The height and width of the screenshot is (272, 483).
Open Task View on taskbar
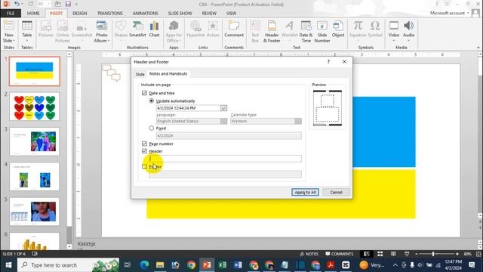(x=128, y=265)
